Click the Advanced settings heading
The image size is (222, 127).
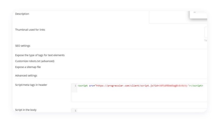point(26,76)
